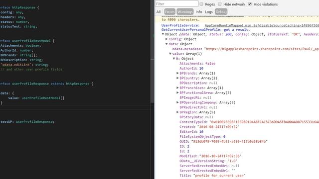Click the GetCurrentUserPersonalProfile log message
The height and width of the screenshot is (179, 319).
point(205,30)
